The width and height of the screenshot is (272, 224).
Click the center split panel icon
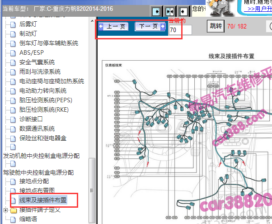[x=170, y=12]
